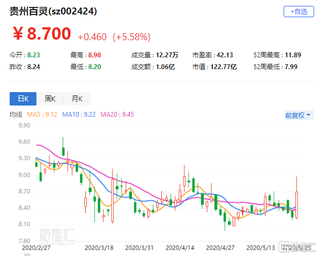Select the 市盈率 value 42.13
319x256 pixels.
[x=225, y=55]
